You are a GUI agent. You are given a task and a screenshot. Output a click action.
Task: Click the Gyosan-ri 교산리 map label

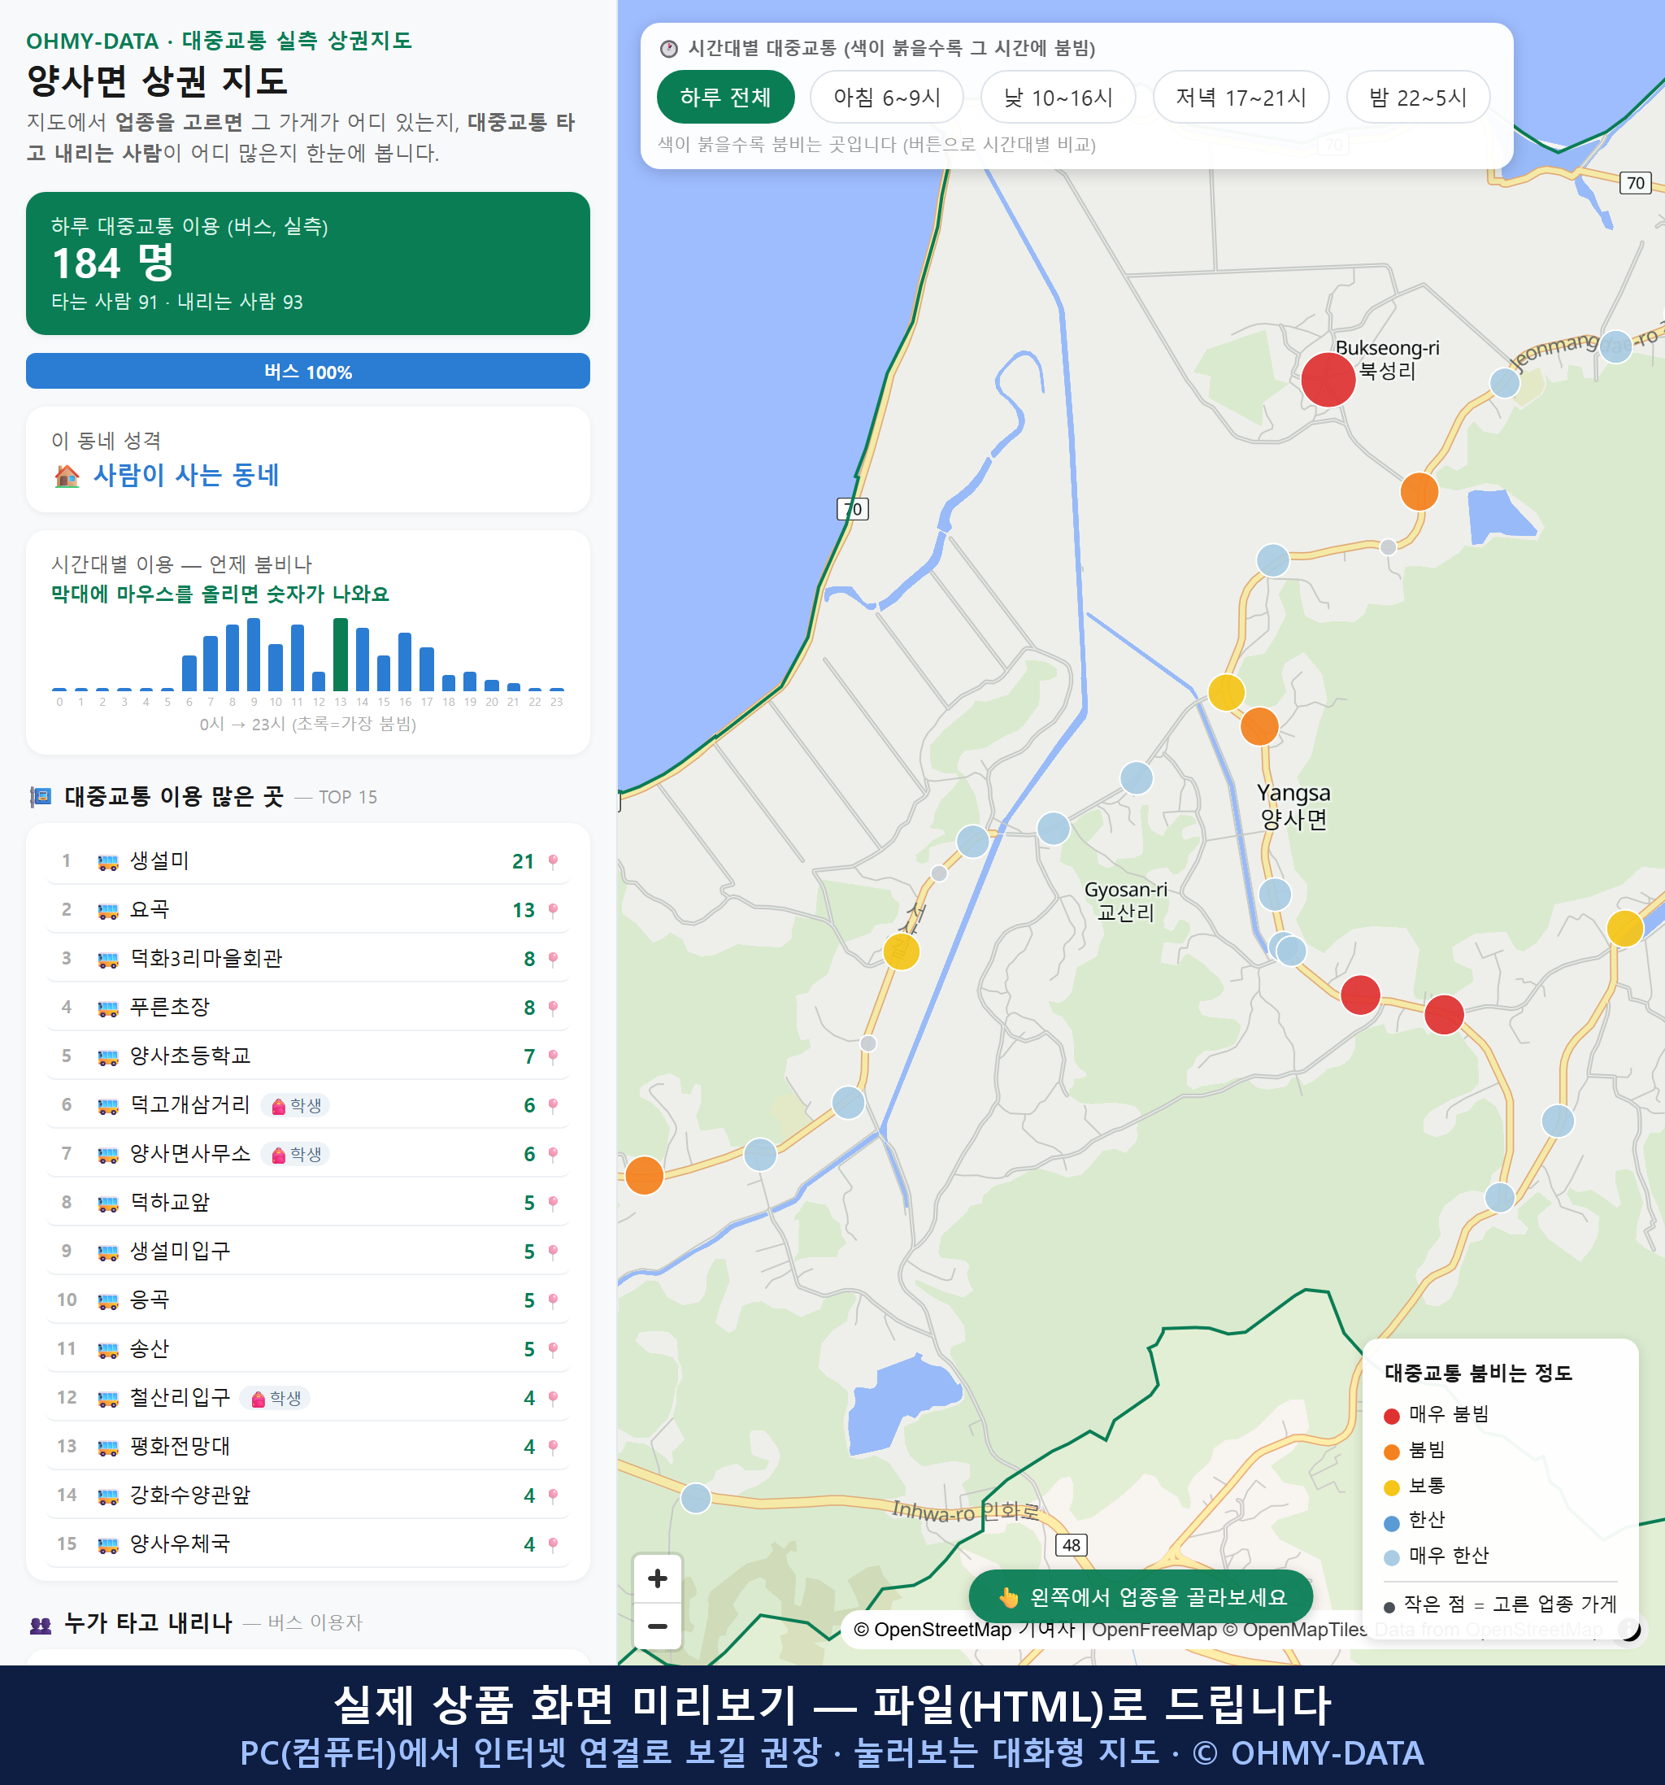tap(1125, 900)
